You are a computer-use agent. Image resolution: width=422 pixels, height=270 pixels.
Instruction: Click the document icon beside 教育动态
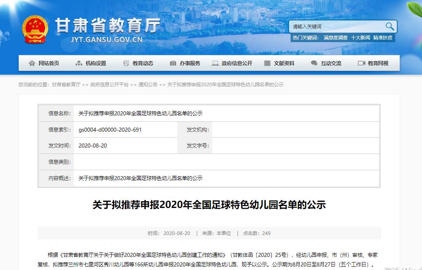126,63
